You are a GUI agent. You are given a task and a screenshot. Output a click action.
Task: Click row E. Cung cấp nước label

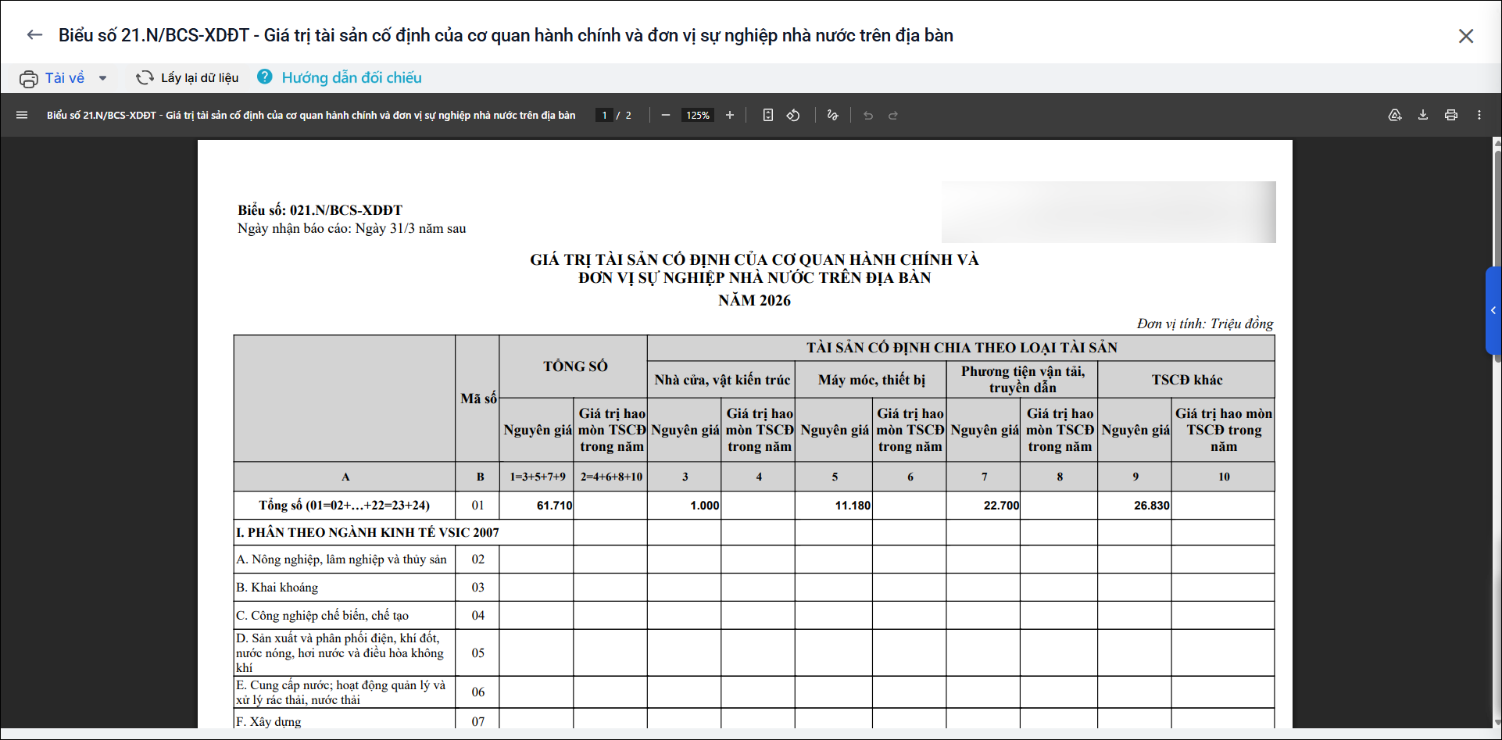[341, 692]
